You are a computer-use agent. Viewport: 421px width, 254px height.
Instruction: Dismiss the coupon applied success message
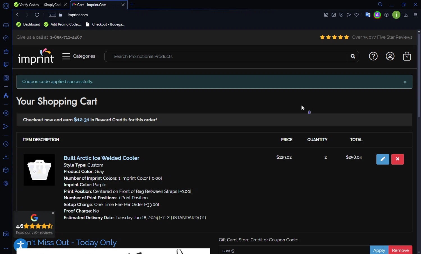tap(405, 82)
